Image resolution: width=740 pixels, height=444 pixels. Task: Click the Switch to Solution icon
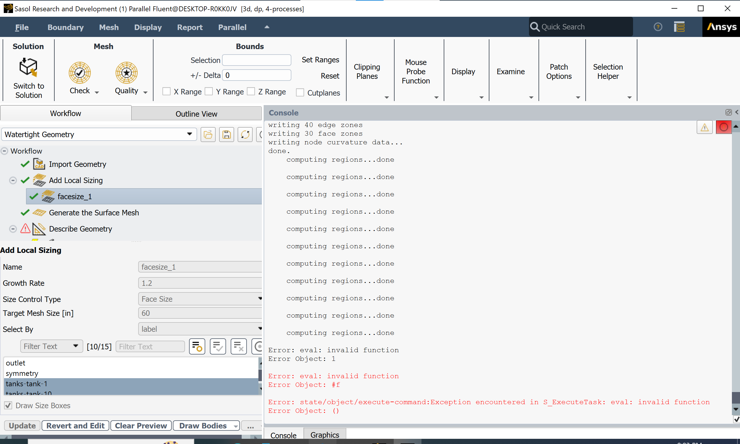(x=28, y=67)
